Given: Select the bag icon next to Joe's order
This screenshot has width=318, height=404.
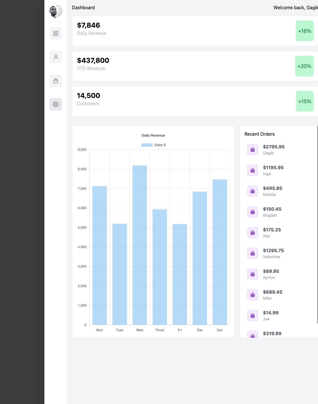Looking at the screenshot, I should pyautogui.click(x=252, y=315).
